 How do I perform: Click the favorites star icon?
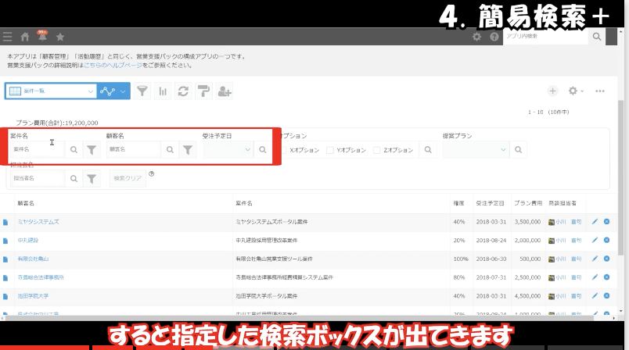tap(60, 36)
